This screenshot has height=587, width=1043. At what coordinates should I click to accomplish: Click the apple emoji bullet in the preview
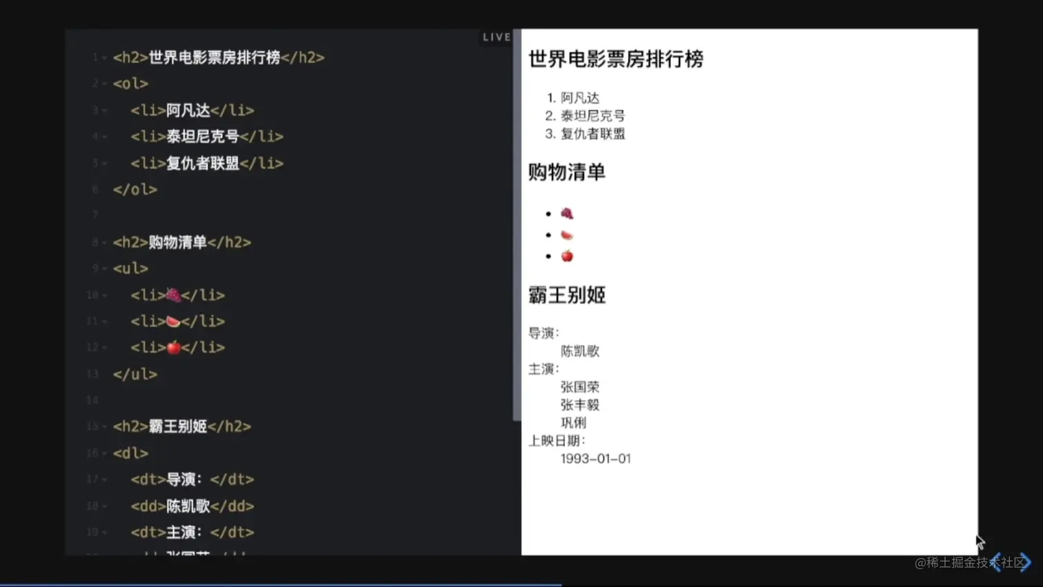coord(566,255)
